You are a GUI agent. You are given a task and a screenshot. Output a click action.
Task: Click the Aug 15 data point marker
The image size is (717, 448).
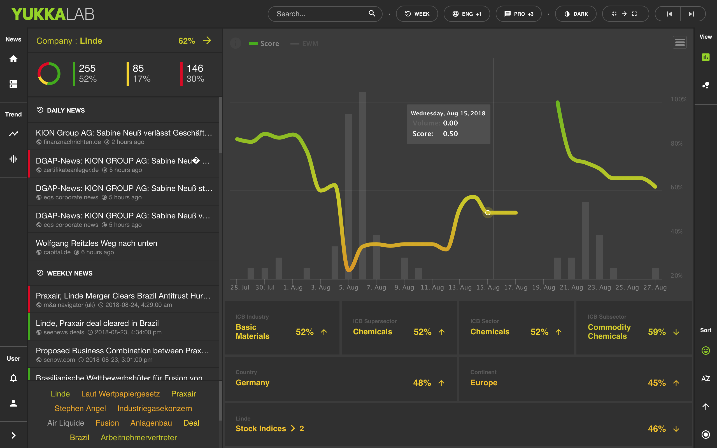(488, 213)
